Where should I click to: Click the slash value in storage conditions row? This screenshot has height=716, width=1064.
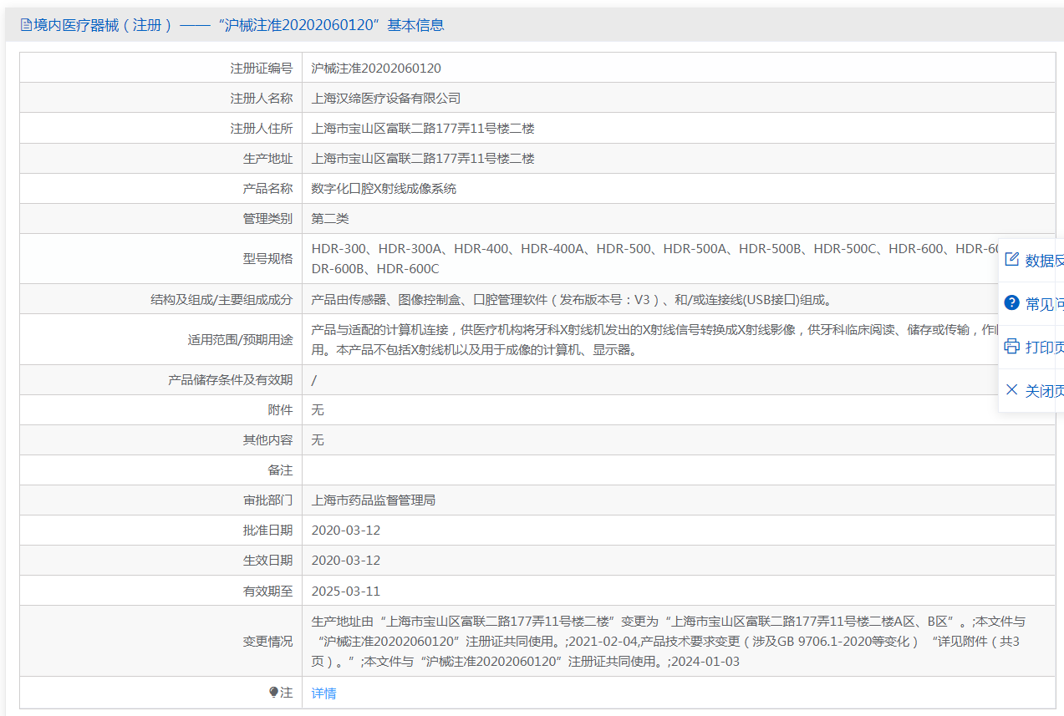tap(313, 380)
